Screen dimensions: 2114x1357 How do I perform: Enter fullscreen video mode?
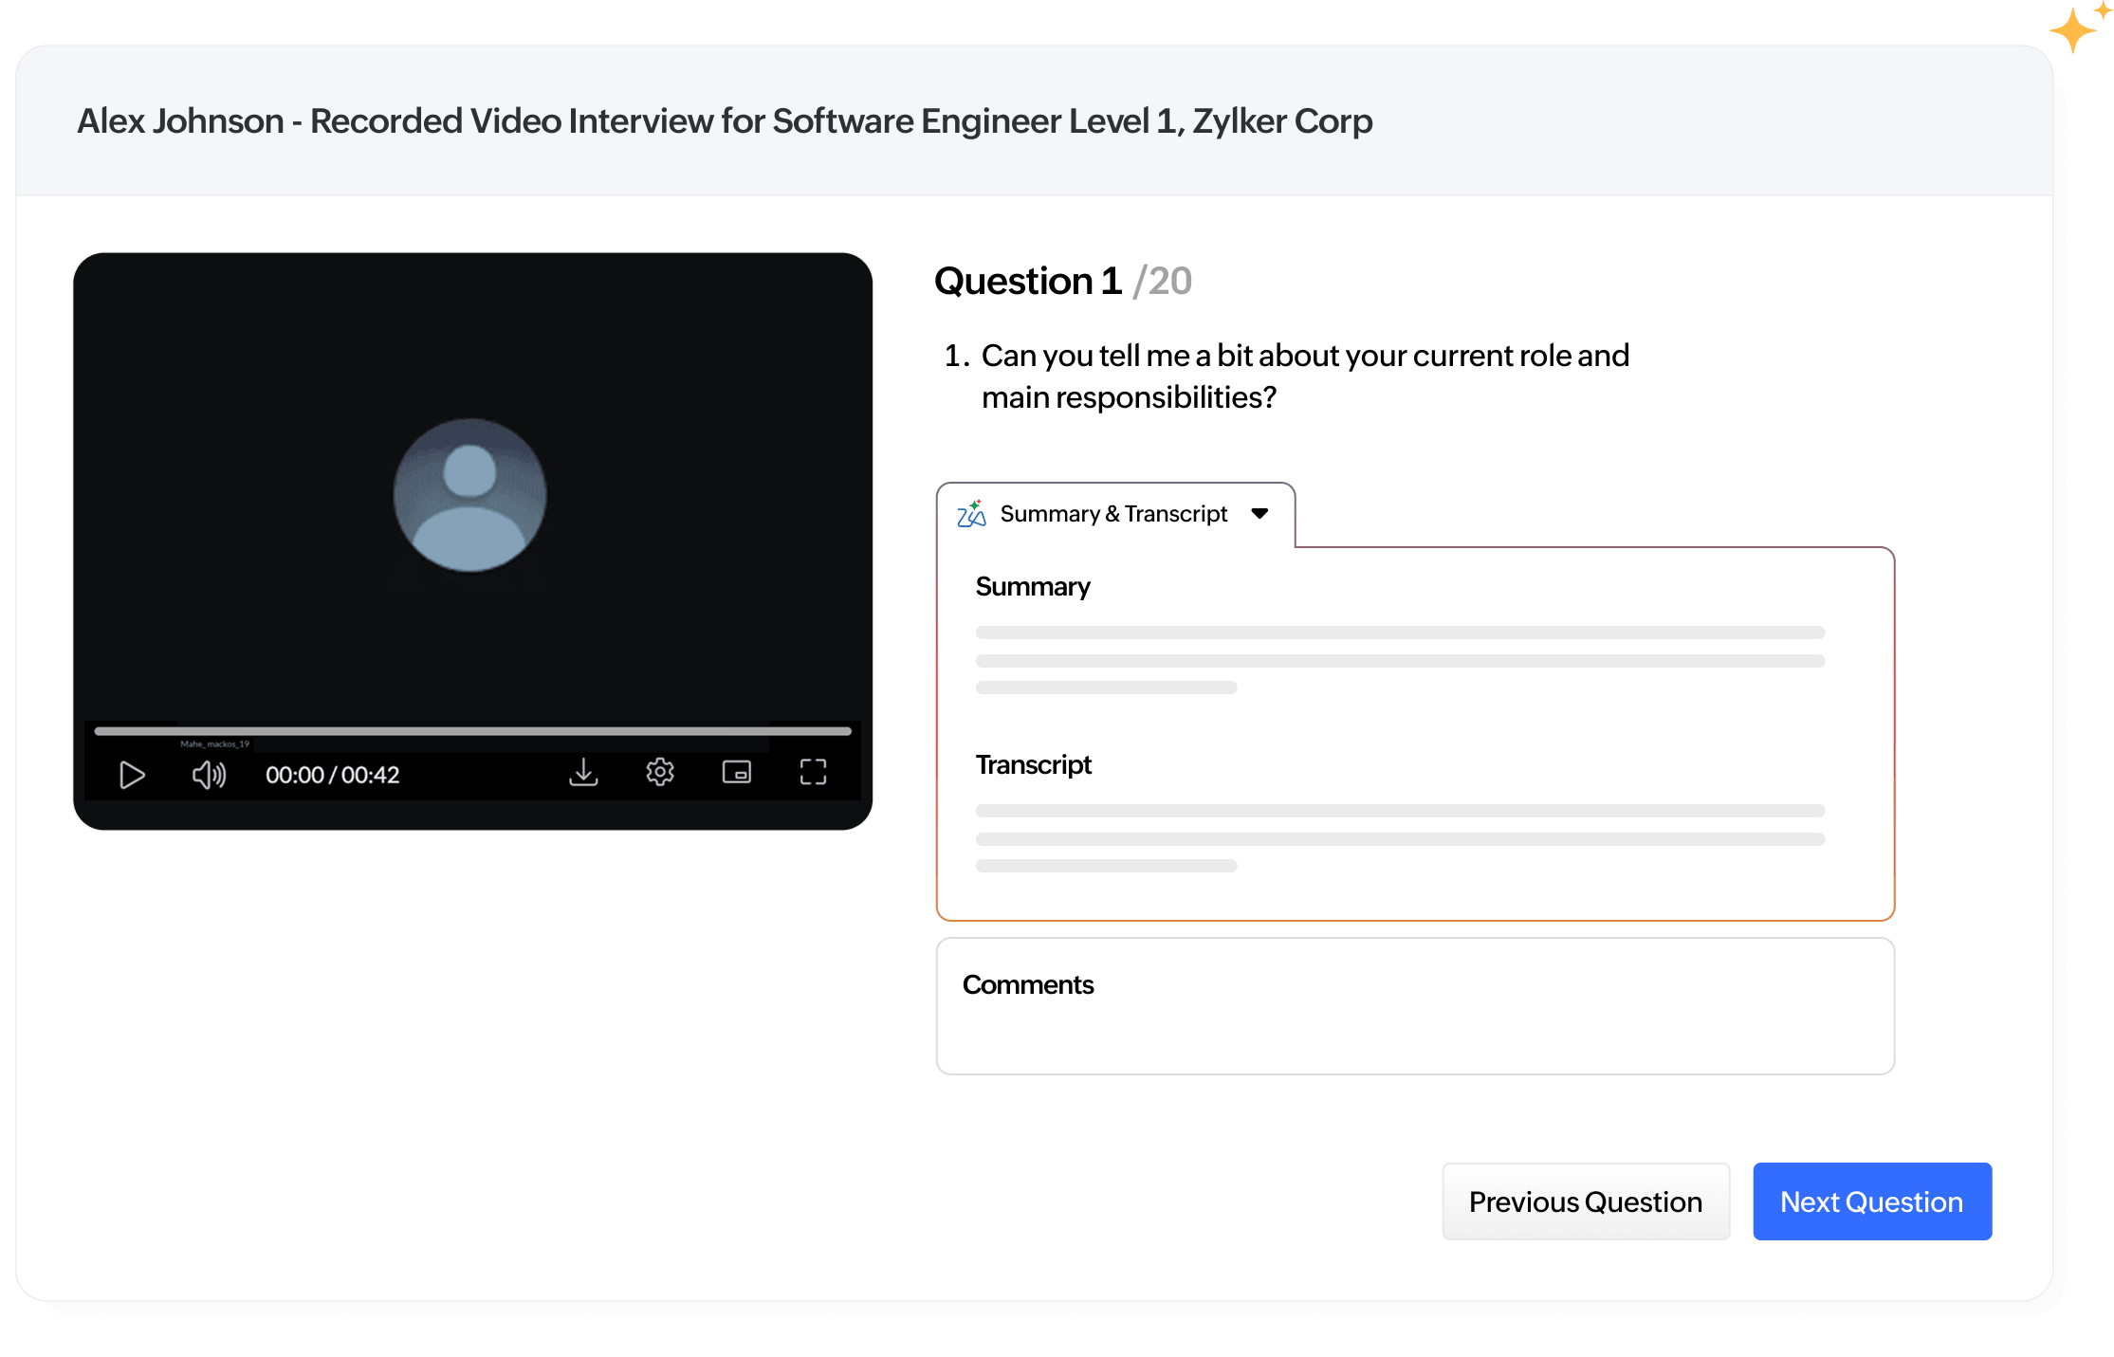click(x=813, y=773)
